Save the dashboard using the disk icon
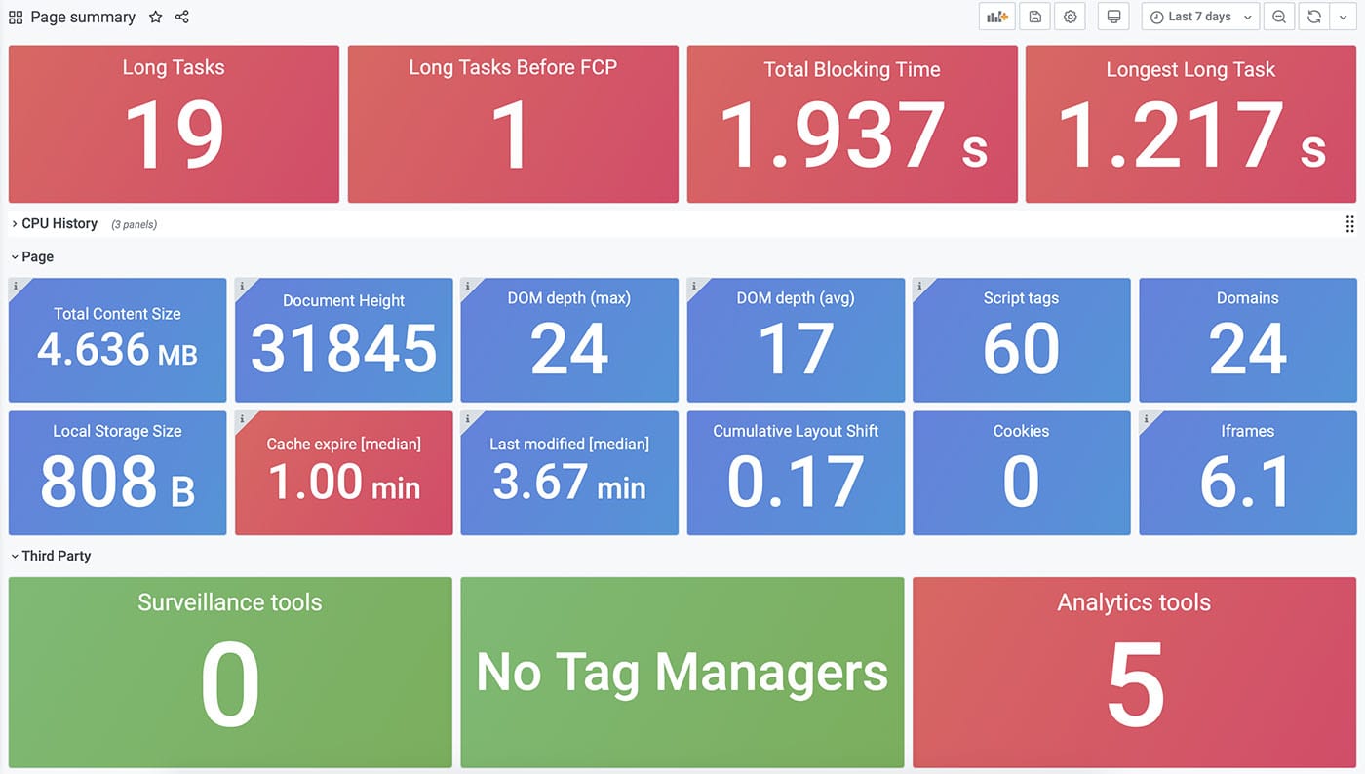 point(1035,18)
